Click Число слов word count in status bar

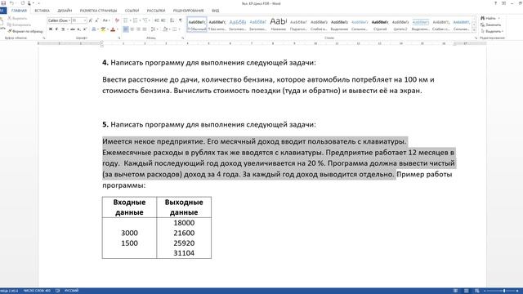click(37, 291)
